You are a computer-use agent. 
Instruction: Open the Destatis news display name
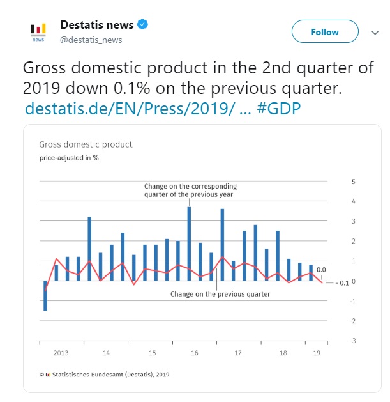tap(96, 26)
